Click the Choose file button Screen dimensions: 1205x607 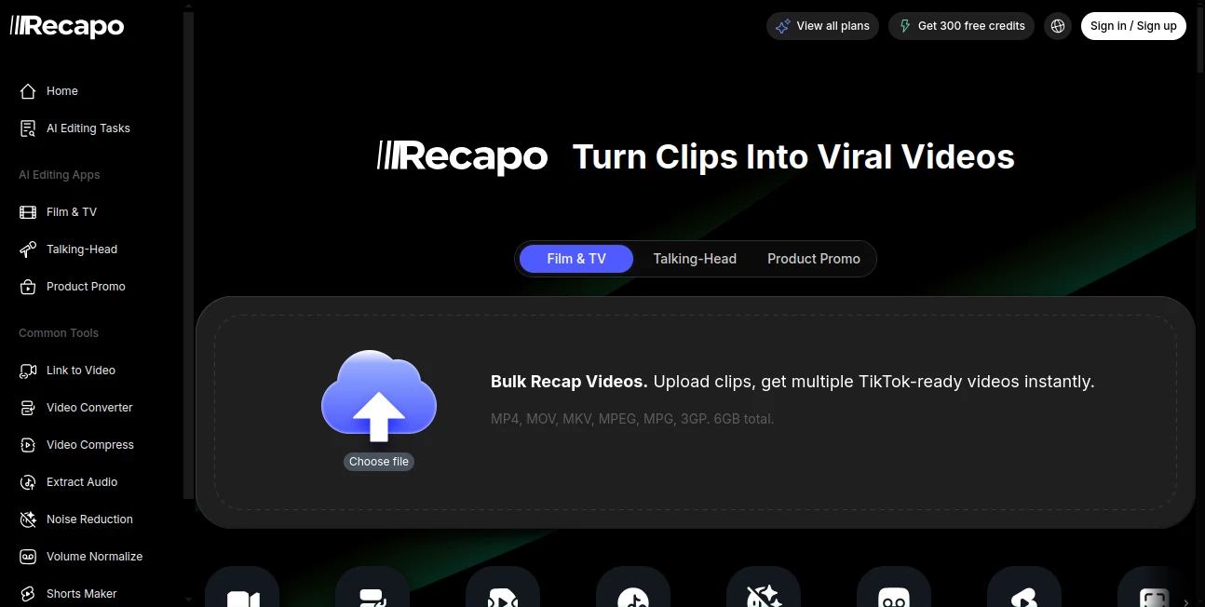click(379, 462)
